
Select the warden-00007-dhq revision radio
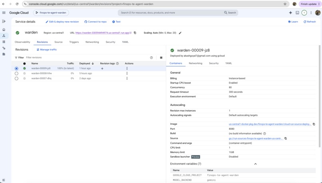16,78
